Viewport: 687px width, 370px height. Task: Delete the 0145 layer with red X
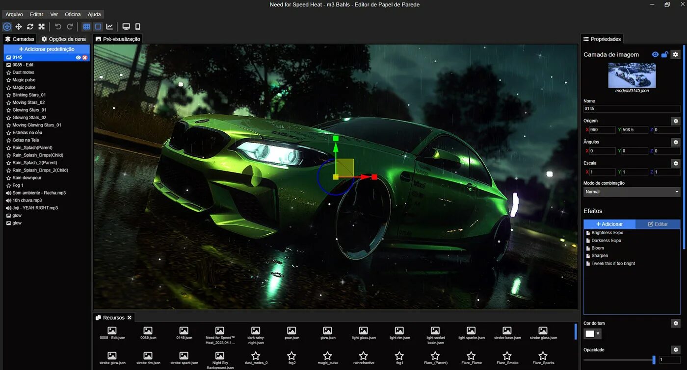pos(85,58)
